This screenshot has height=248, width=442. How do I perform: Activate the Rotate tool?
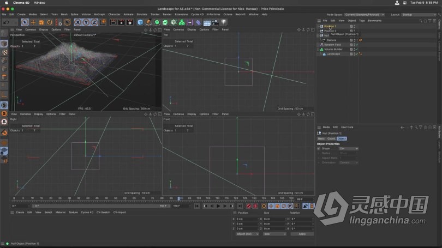[50, 22]
